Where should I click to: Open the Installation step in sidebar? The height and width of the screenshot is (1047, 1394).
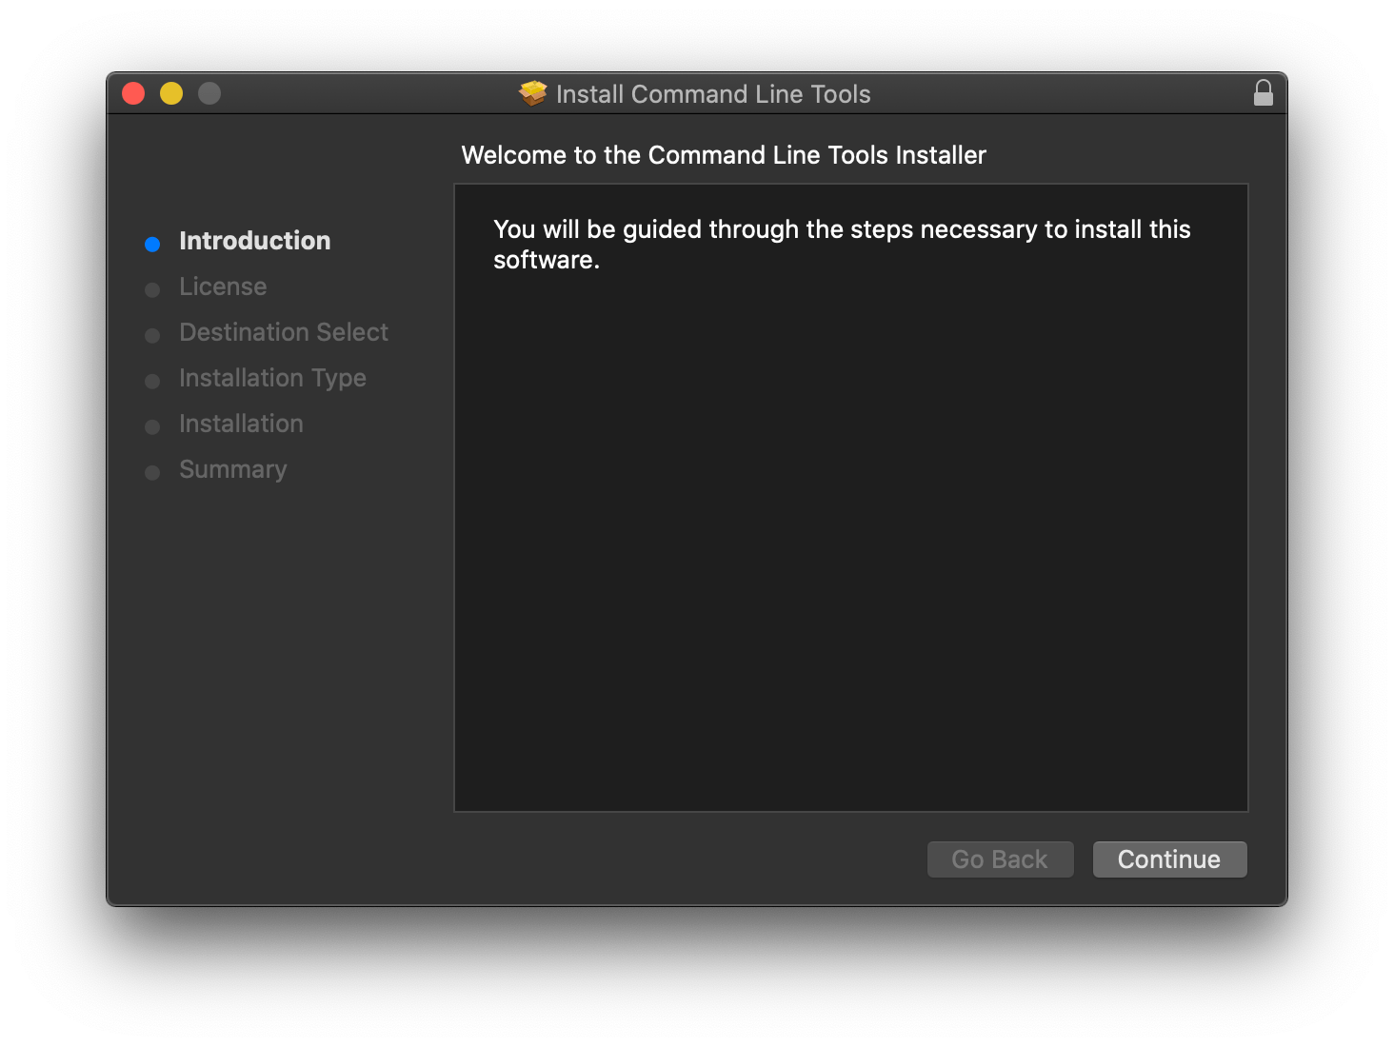241,424
